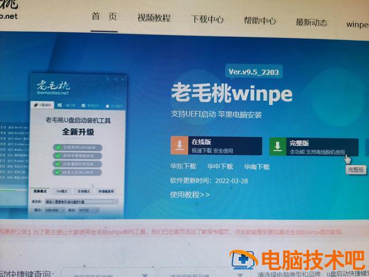Go to 视频教程 menu item
The width and height of the screenshot is (369, 277).
tap(154, 18)
